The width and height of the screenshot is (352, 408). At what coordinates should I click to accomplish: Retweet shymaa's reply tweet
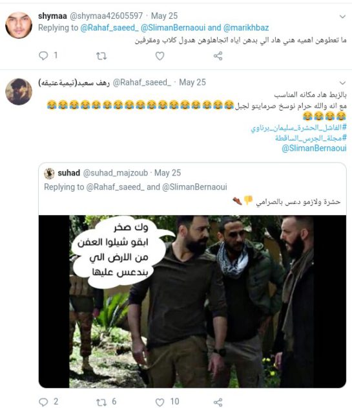101,56
